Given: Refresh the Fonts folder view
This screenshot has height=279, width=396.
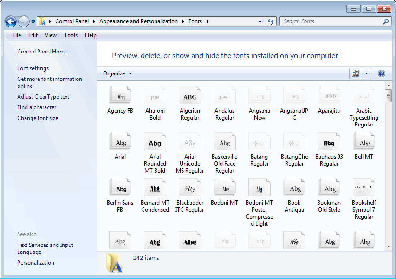Looking at the screenshot, I should (271, 21).
